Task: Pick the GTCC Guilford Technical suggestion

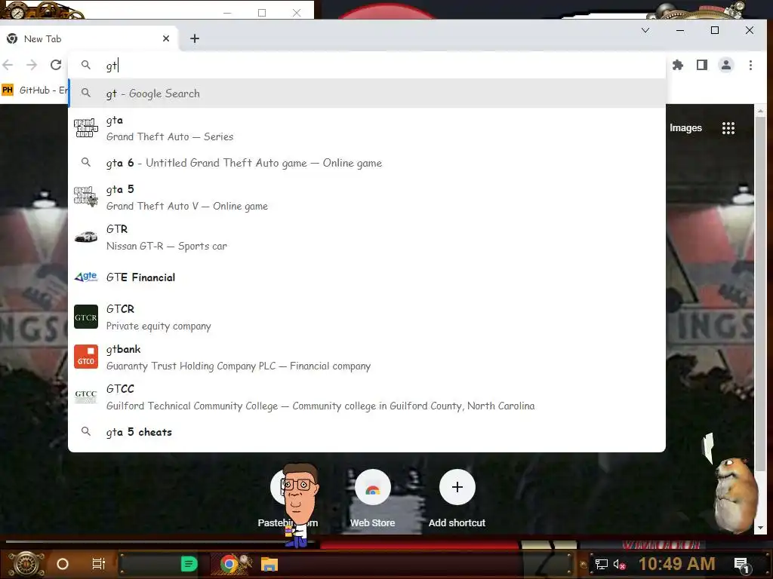Action: point(367,397)
